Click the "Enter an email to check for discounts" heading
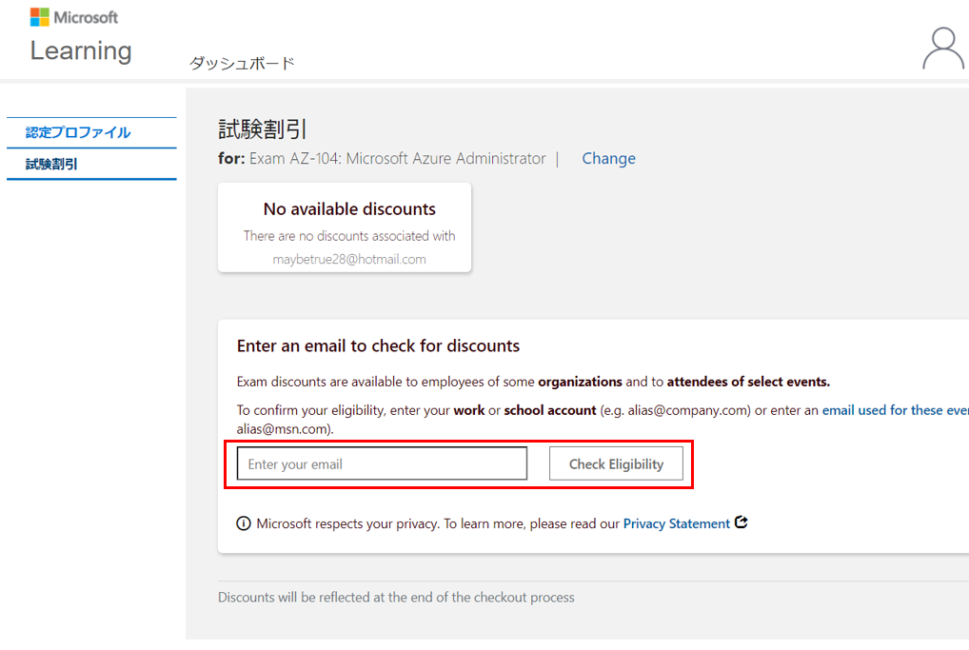 [378, 346]
